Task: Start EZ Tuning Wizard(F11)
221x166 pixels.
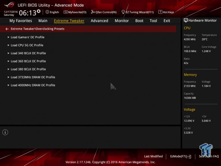Action: click(x=140, y=12)
